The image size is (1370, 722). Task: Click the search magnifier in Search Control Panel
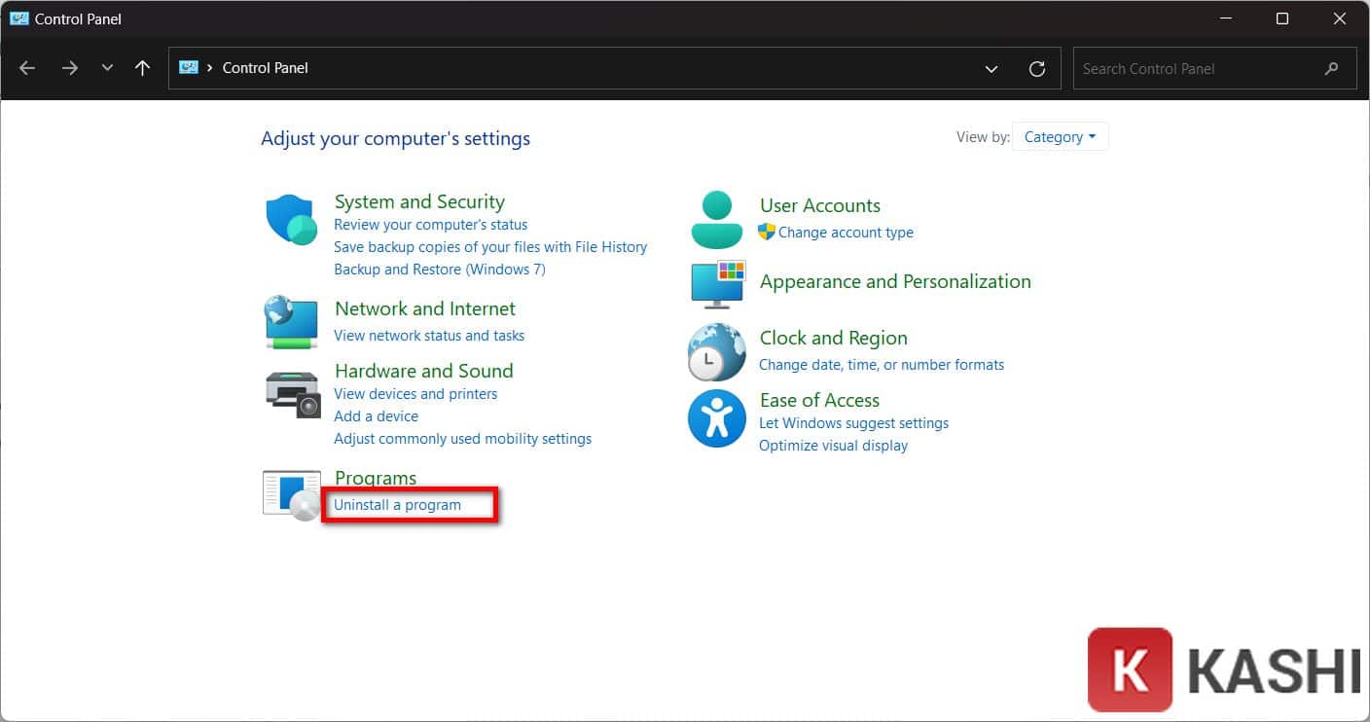coord(1331,68)
